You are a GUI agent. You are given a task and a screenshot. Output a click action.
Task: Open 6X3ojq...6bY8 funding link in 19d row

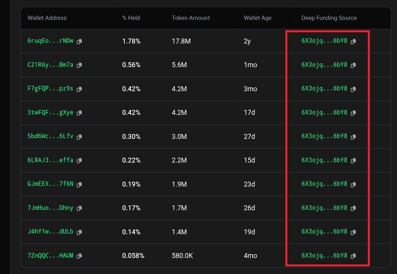click(x=324, y=231)
